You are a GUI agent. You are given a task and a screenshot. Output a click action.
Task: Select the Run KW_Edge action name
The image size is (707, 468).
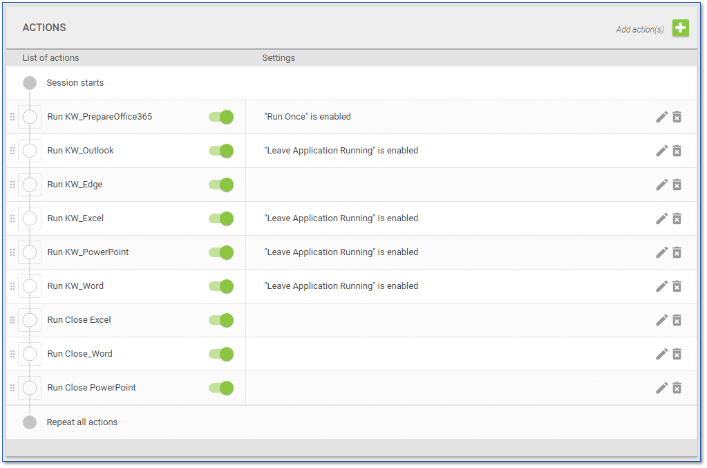75,185
